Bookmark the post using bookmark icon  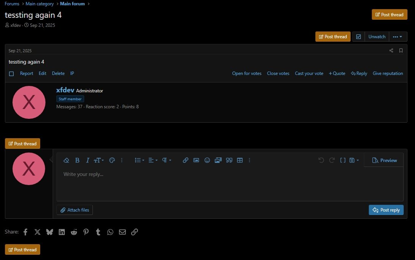[401, 50]
